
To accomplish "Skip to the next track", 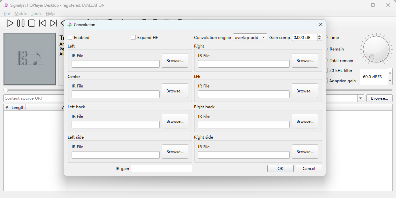I will tap(53, 23).
